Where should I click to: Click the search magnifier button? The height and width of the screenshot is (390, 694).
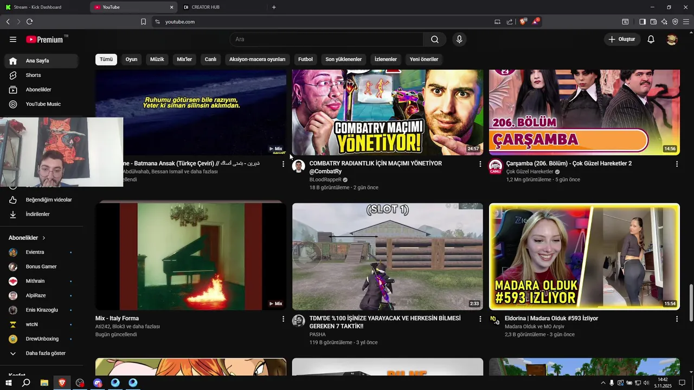tap(435, 40)
